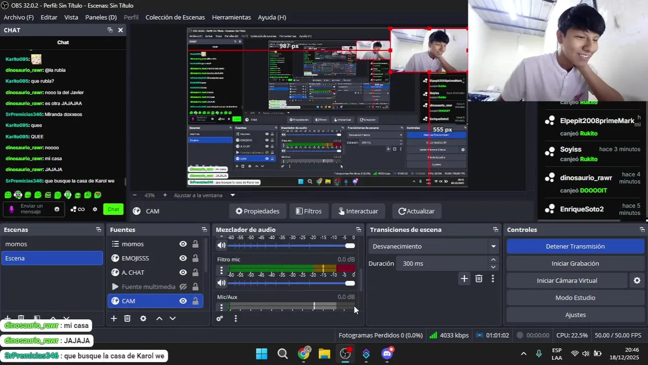Remove selected source with trash icon

(127, 318)
